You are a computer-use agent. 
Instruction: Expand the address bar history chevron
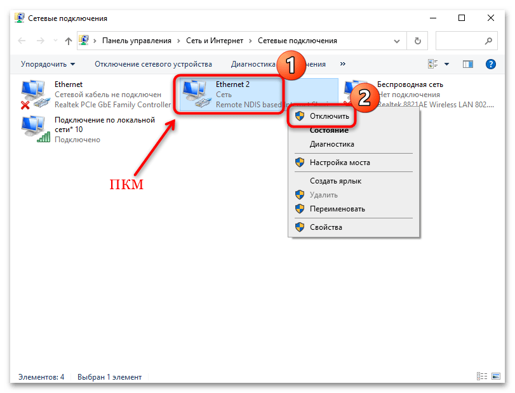point(397,40)
